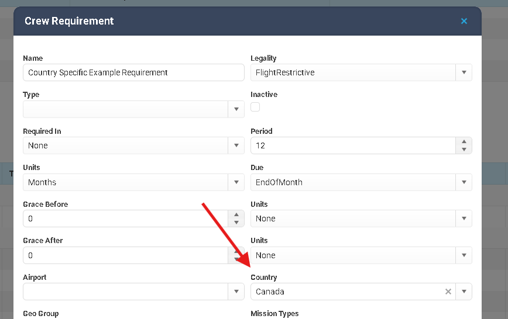Decrement Grace Before with down arrow
508x319 pixels.
click(236, 223)
